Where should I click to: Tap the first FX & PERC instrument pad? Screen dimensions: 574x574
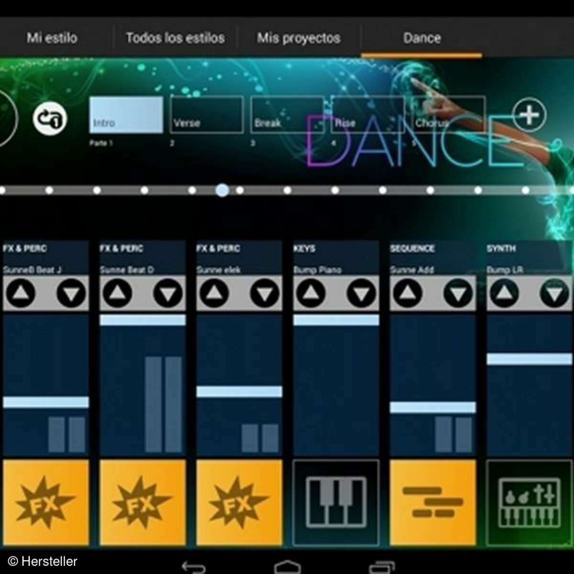(46, 502)
